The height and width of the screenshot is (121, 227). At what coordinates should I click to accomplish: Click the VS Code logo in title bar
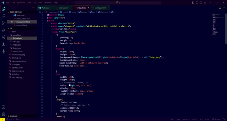[x=2, y=3]
